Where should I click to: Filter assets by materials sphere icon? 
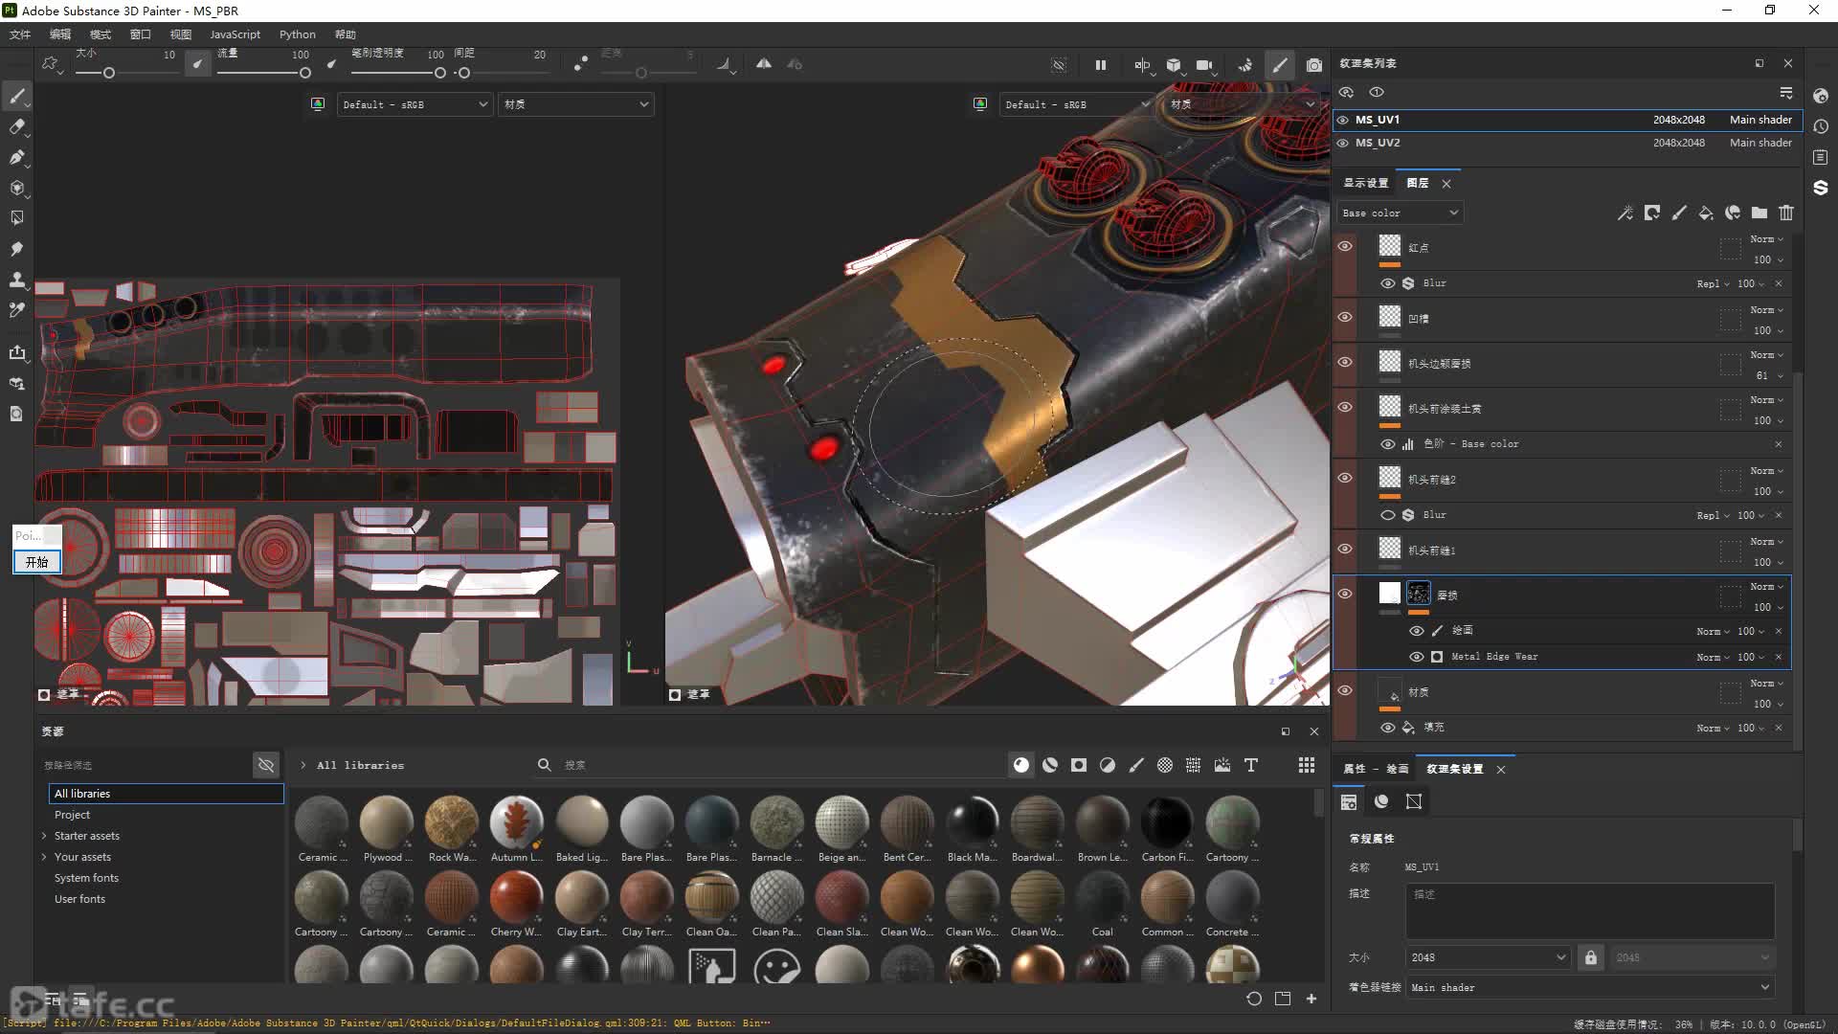(x=1021, y=765)
